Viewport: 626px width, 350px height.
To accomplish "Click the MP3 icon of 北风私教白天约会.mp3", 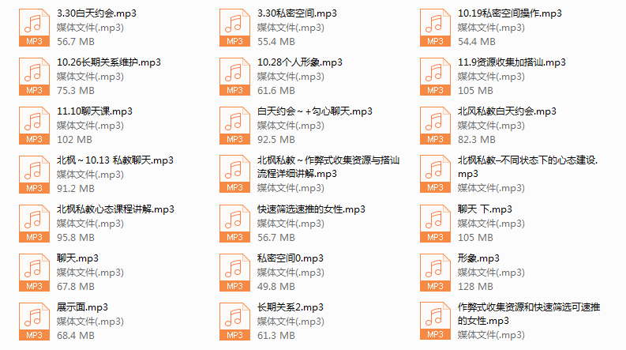I will tap(435, 126).
